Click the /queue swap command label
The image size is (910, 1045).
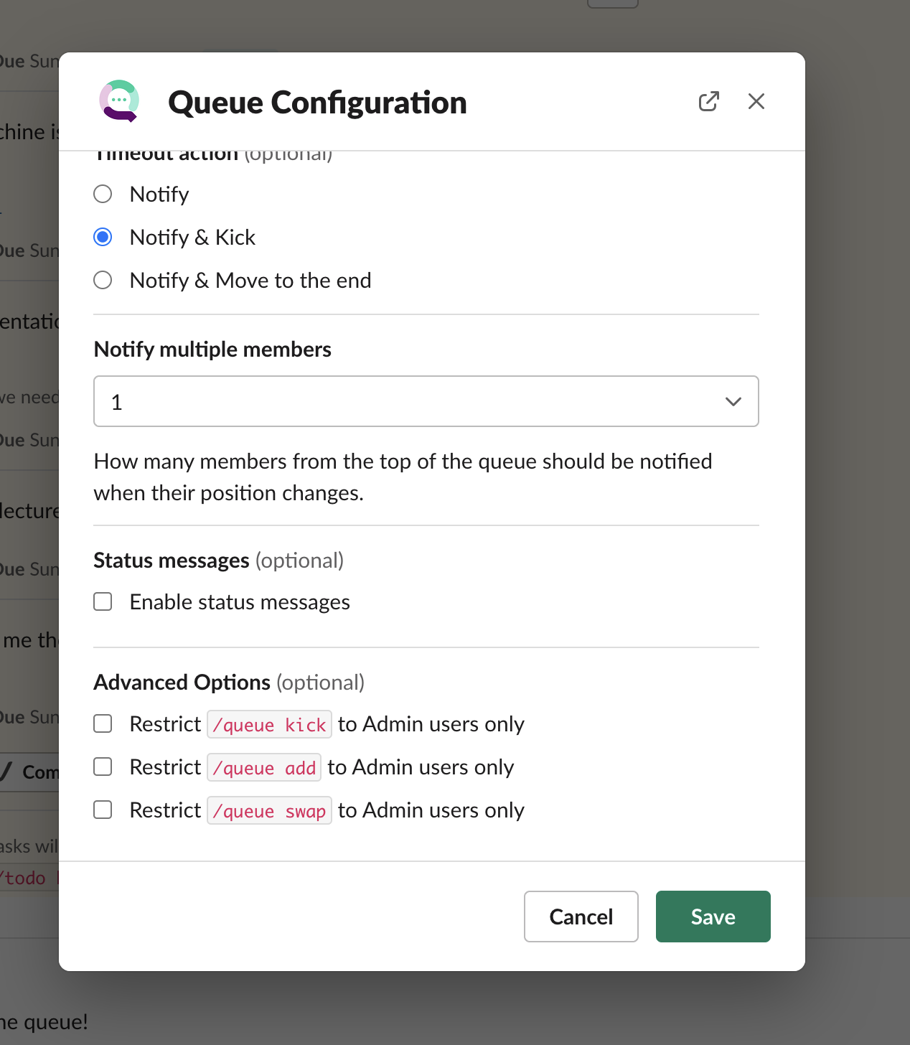click(269, 810)
